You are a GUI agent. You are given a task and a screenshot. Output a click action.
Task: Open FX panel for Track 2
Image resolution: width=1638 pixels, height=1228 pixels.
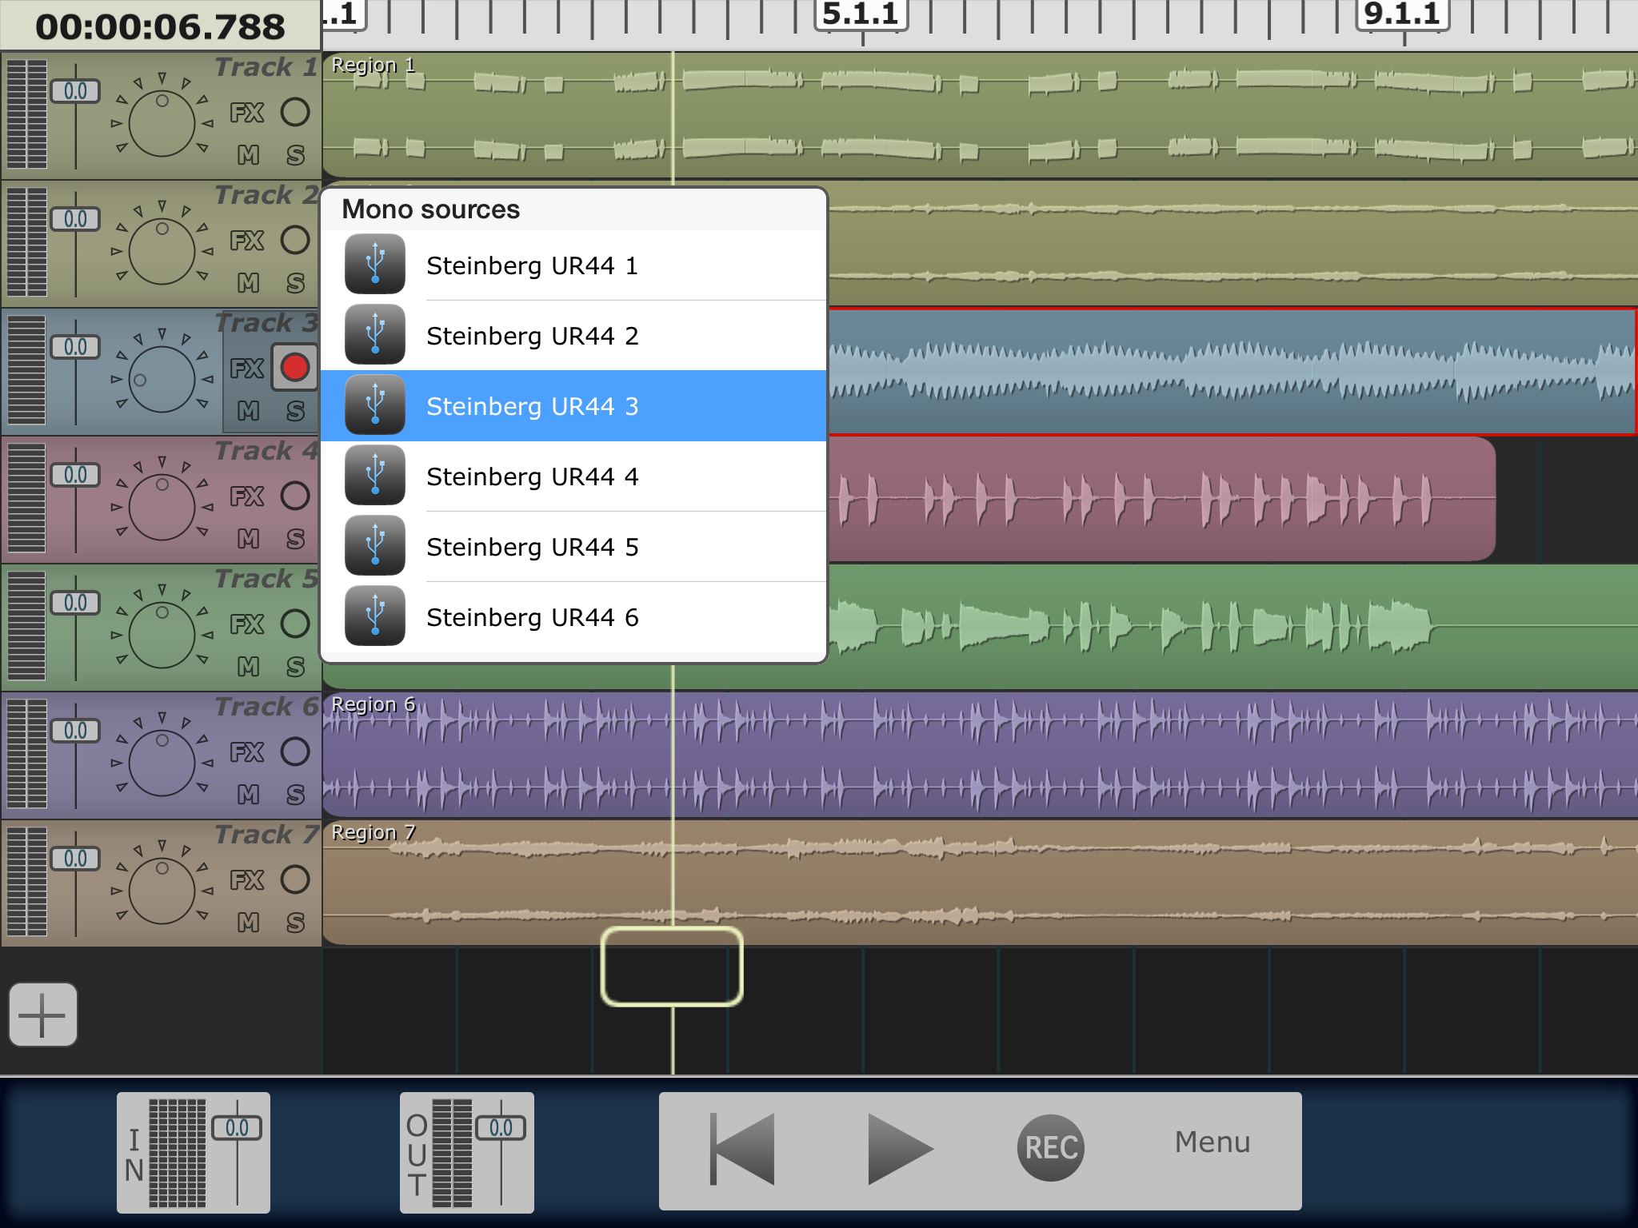[247, 241]
